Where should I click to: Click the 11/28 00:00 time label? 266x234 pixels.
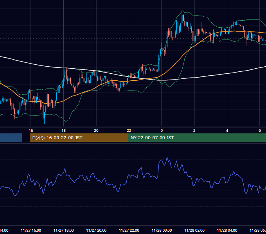click(162, 230)
